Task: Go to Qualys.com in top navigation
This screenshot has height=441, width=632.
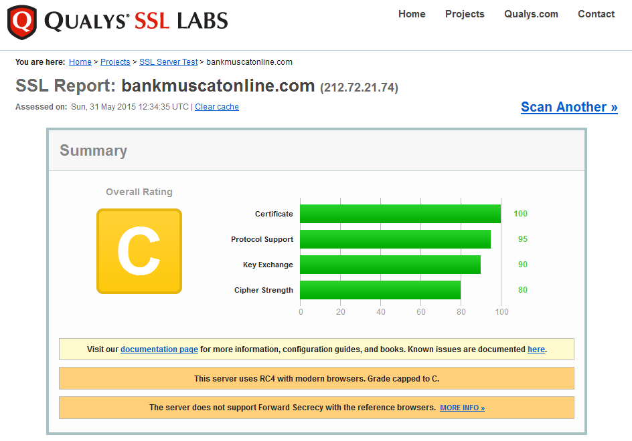Action: (531, 14)
